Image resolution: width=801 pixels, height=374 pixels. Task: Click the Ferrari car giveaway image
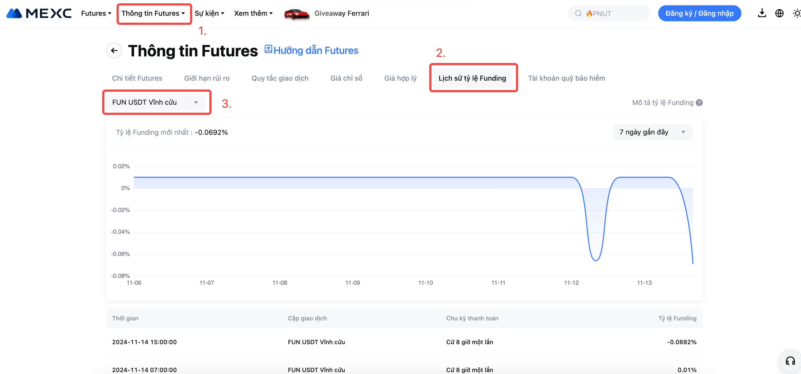pyautogui.click(x=297, y=14)
